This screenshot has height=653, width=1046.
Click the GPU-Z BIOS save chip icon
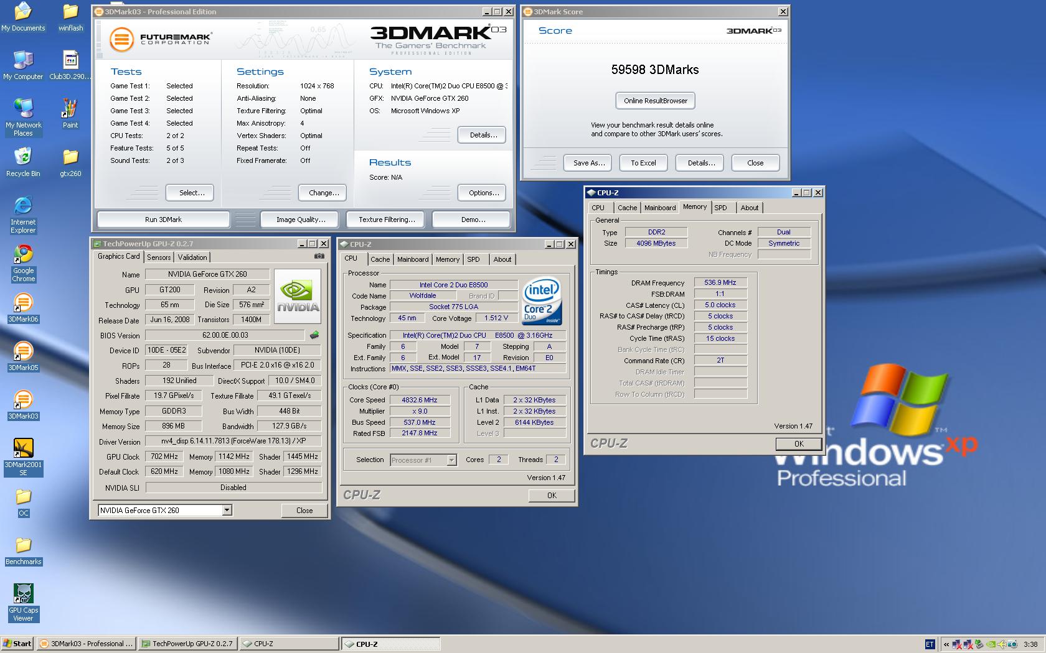tap(314, 335)
